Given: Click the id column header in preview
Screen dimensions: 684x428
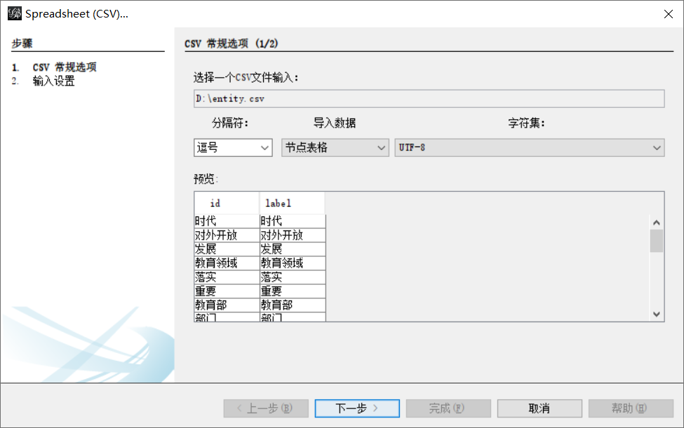Looking at the screenshot, I should (227, 203).
